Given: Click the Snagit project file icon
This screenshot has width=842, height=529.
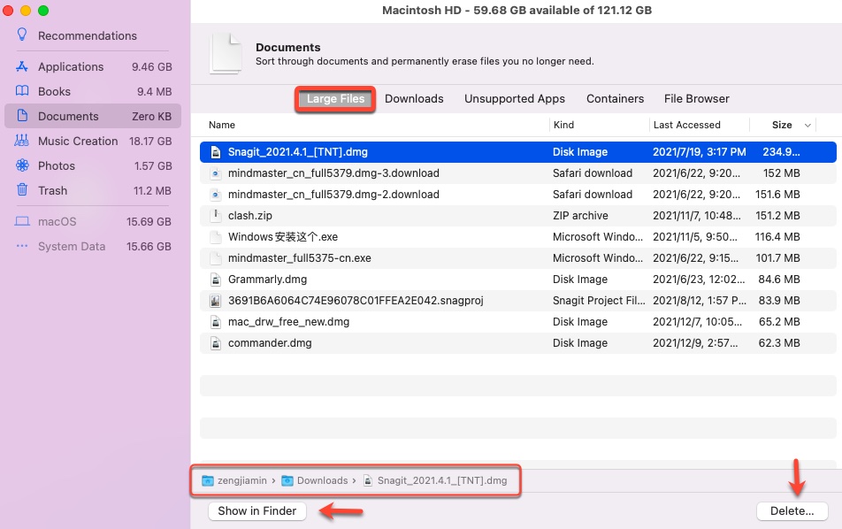Looking at the screenshot, I should [x=214, y=300].
